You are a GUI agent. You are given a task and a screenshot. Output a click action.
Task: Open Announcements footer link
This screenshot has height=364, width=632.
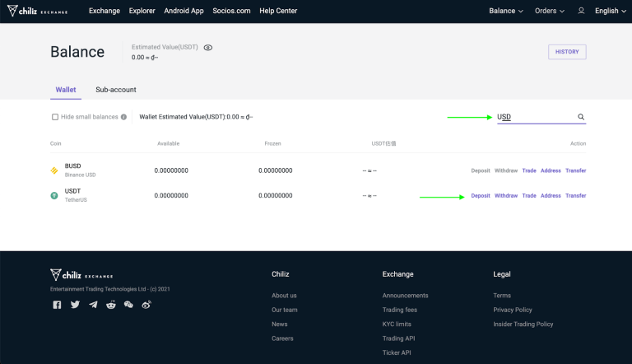pyautogui.click(x=405, y=296)
